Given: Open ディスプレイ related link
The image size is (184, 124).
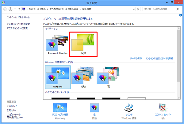Looking at the screenshot, I should click(x=12, y=106).
